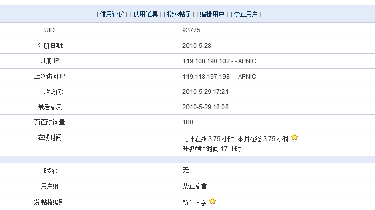Screen dimensions: 375x210
Task: Click the star beside 新生入学 level
Action: [x=212, y=201]
